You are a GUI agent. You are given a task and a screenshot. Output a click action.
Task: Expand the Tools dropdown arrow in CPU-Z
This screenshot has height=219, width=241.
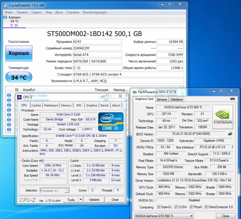click(81, 200)
